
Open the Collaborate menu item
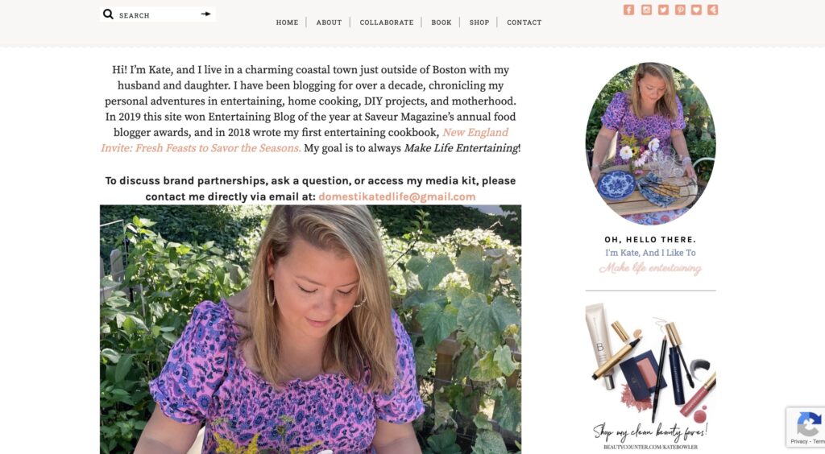click(387, 23)
